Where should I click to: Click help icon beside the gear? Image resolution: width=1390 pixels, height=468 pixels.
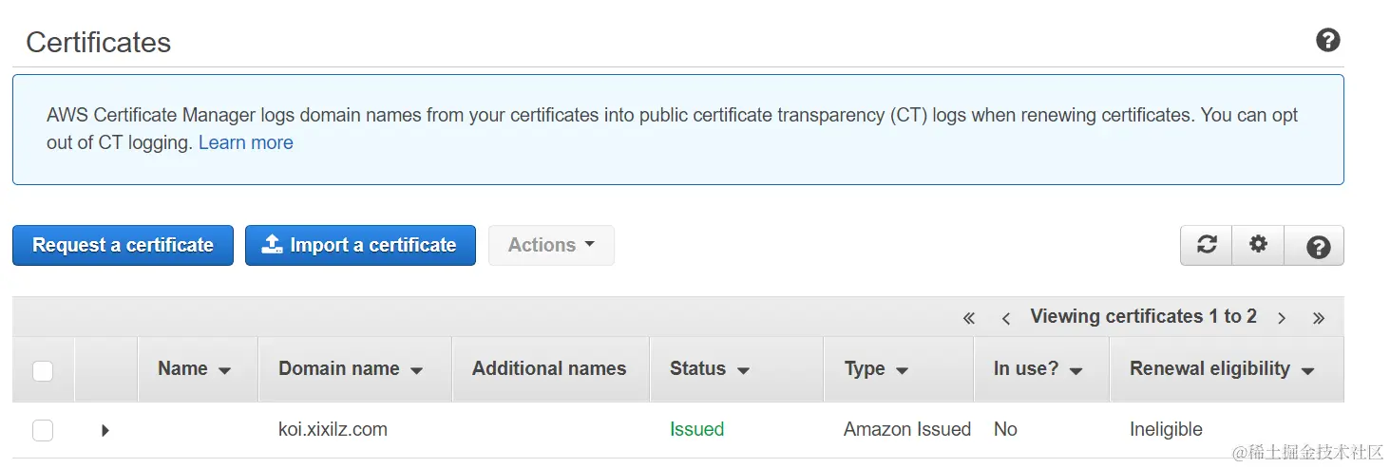pyautogui.click(x=1318, y=247)
